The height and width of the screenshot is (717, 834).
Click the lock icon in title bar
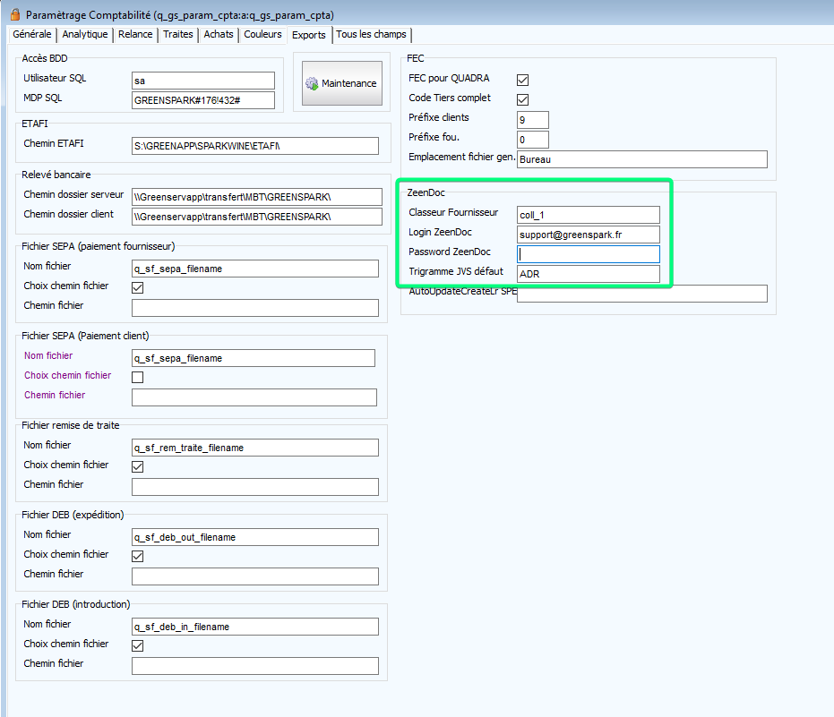click(13, 15)
